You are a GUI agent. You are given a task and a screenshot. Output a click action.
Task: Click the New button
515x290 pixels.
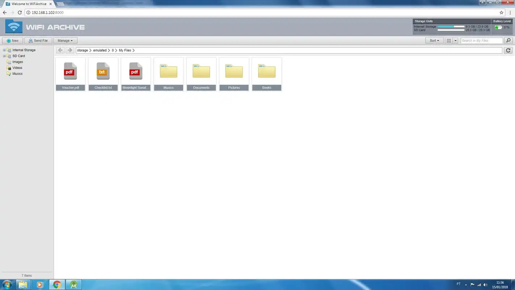coord(12,41)
